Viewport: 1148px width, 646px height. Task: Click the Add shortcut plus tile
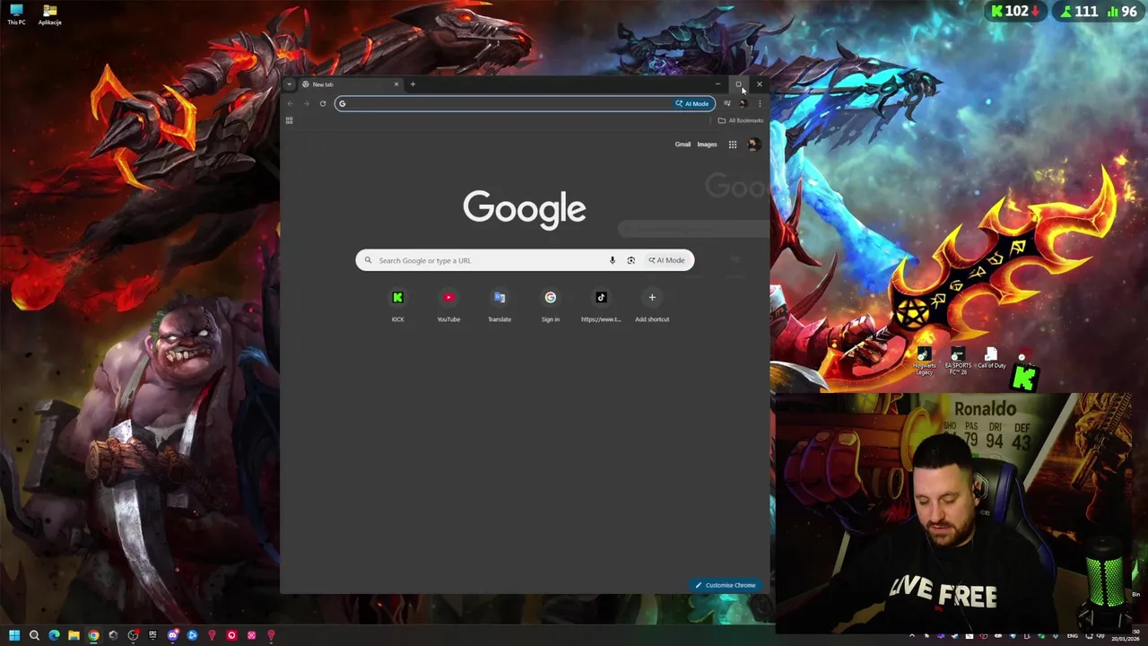[652, 305]
